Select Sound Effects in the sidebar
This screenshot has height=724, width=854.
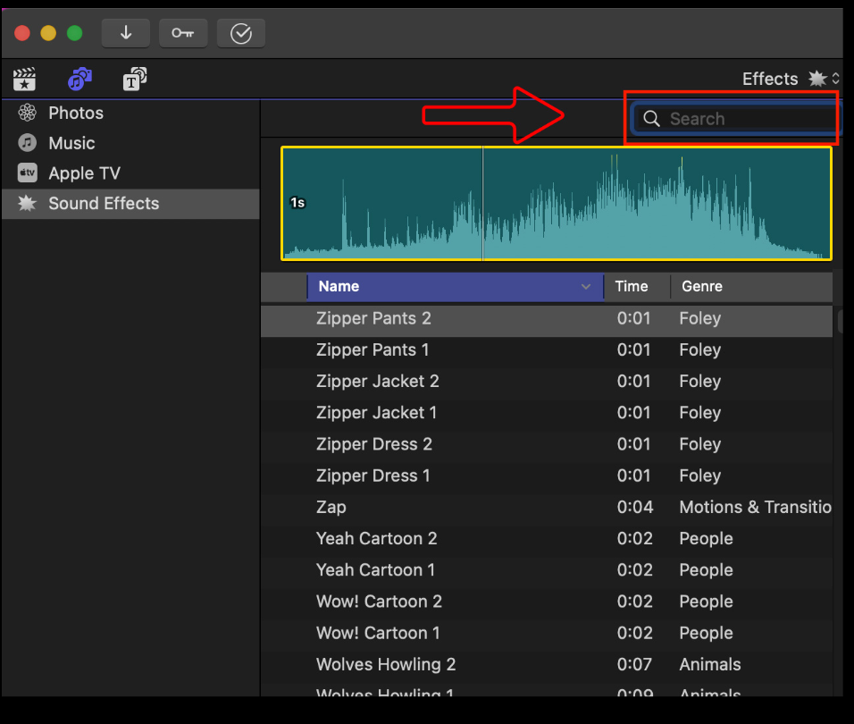pos(130,204)
